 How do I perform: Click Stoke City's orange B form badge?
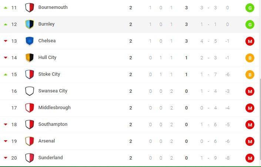(x=250, y=75)
